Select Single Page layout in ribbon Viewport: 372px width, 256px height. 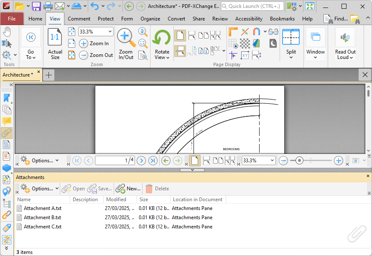180,36
